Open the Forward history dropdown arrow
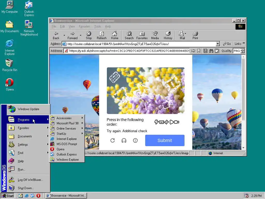This screenshot has width=265, height=199. pos(81,35)
